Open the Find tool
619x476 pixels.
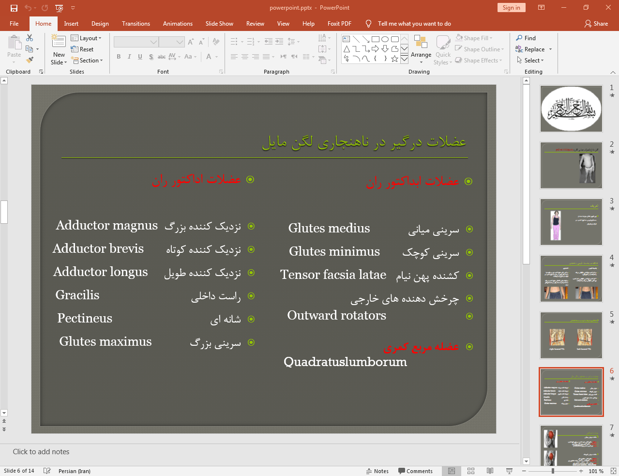[x=526, y=38]
